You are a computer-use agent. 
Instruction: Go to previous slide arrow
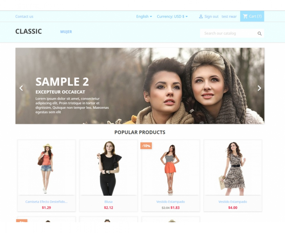(x=21, y=88)
